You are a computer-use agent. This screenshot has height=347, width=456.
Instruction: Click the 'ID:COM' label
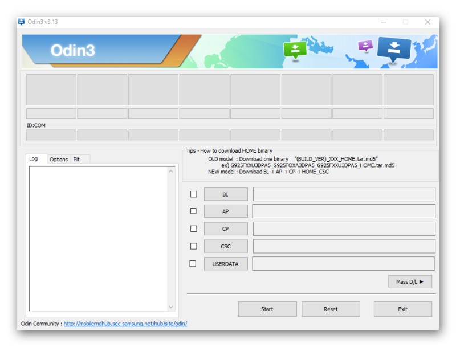click(x=36, y=125)
